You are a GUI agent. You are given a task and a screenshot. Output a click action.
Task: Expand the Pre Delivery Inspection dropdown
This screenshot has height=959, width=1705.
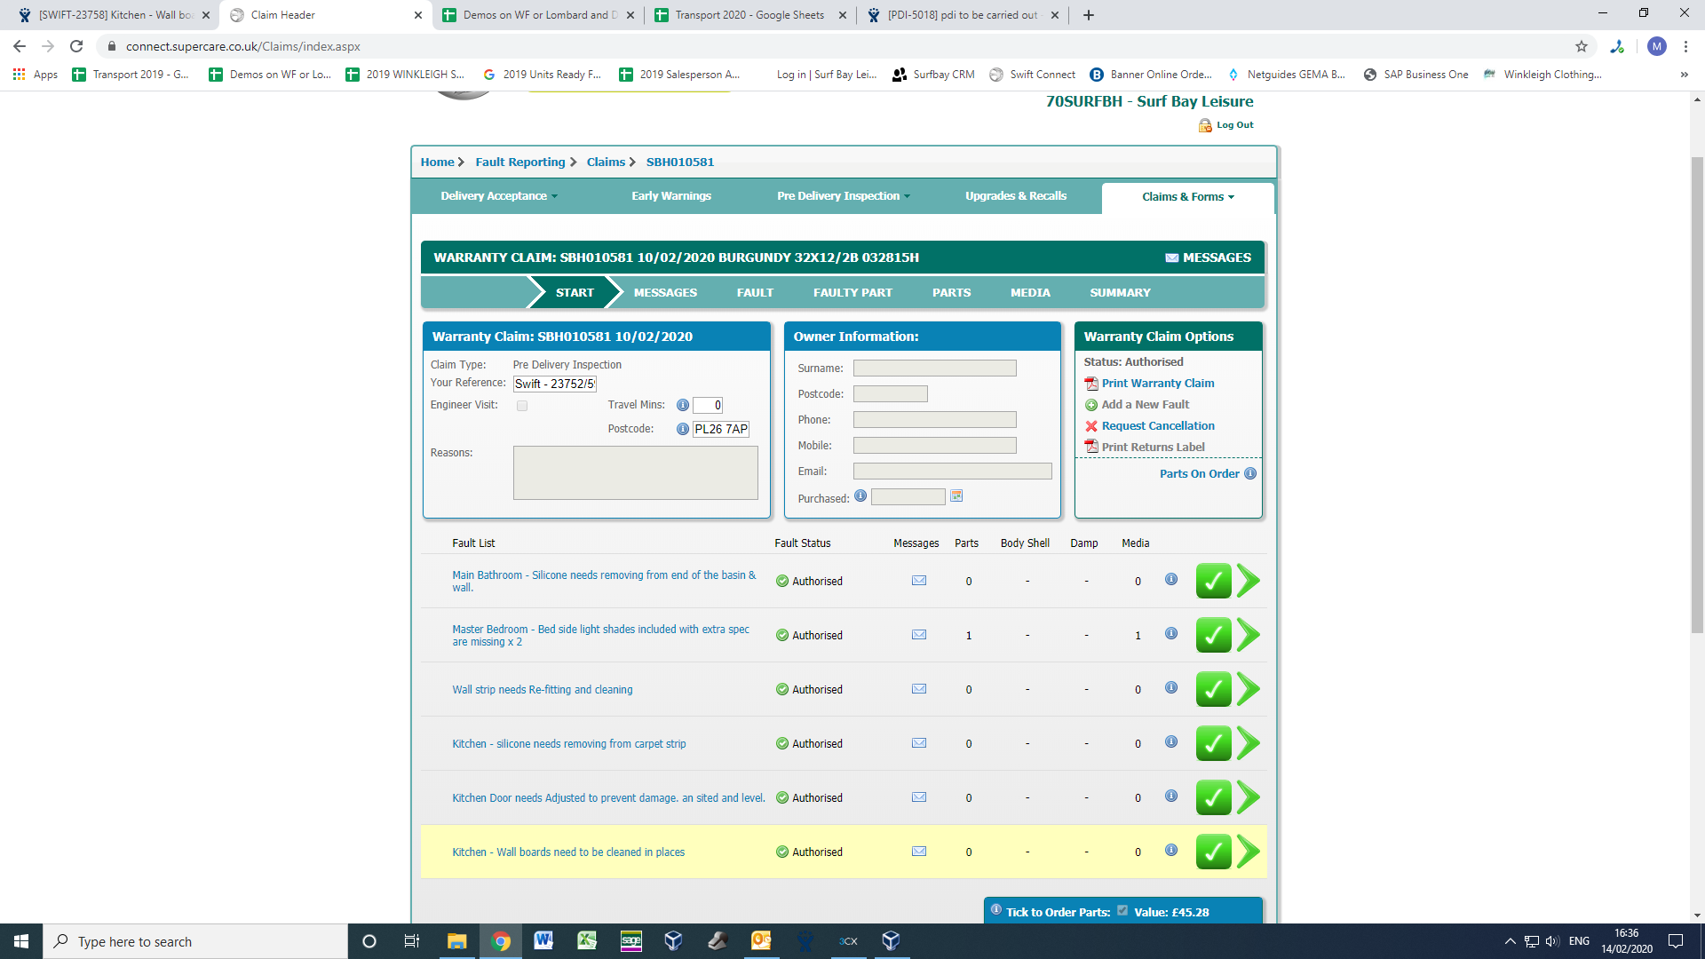843,196
